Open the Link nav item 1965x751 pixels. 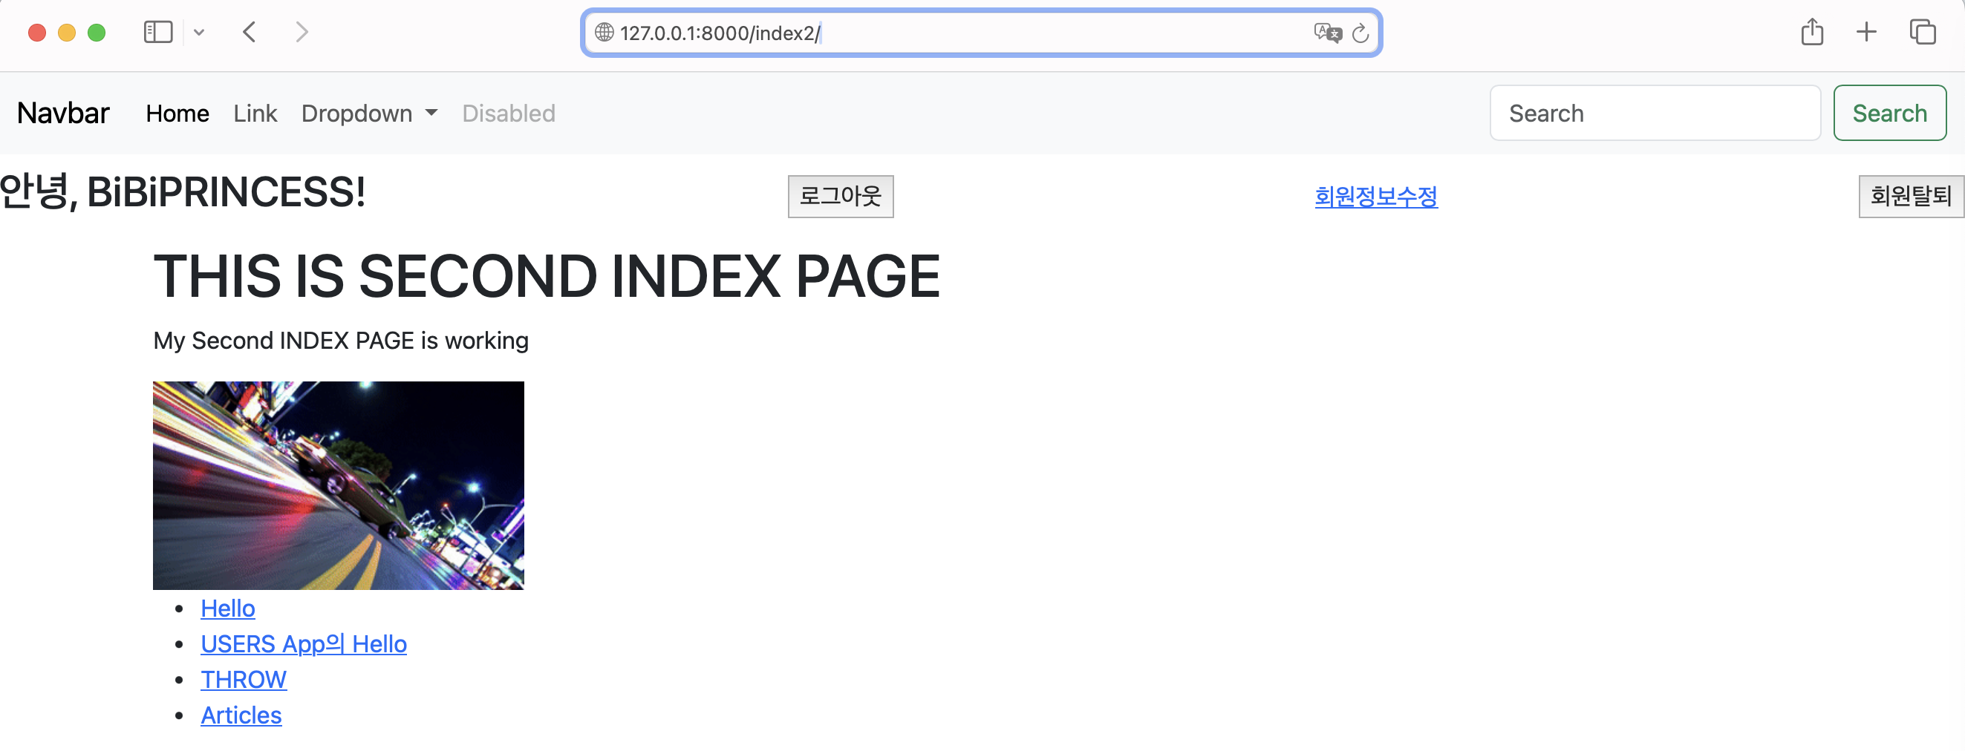pyautogui.click(x=255, y=114)
